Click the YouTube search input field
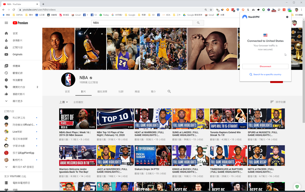 tap(142, 23)
